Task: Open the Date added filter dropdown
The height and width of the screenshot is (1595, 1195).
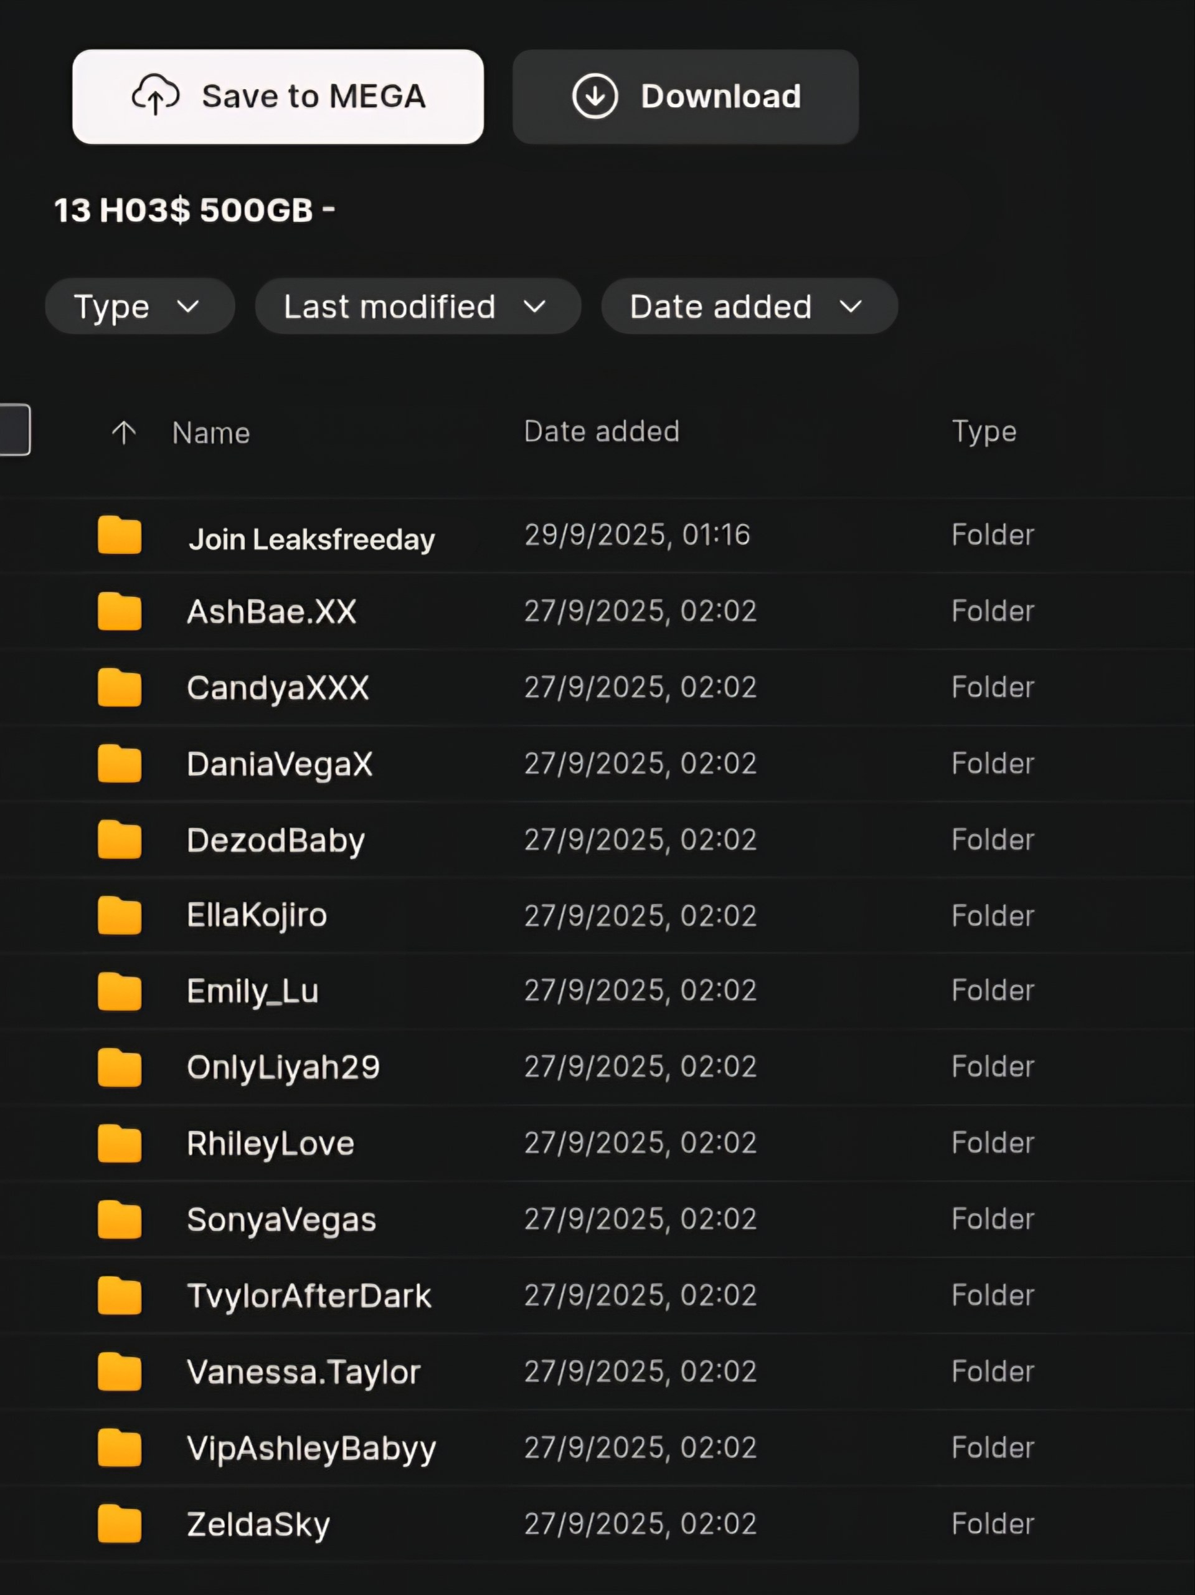Action: click(750, 307)
